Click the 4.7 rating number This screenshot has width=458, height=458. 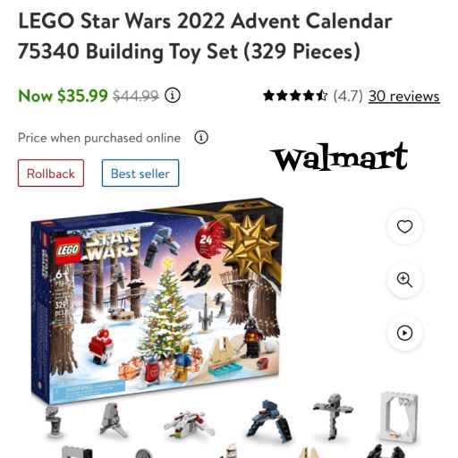[x=348, y=96]
